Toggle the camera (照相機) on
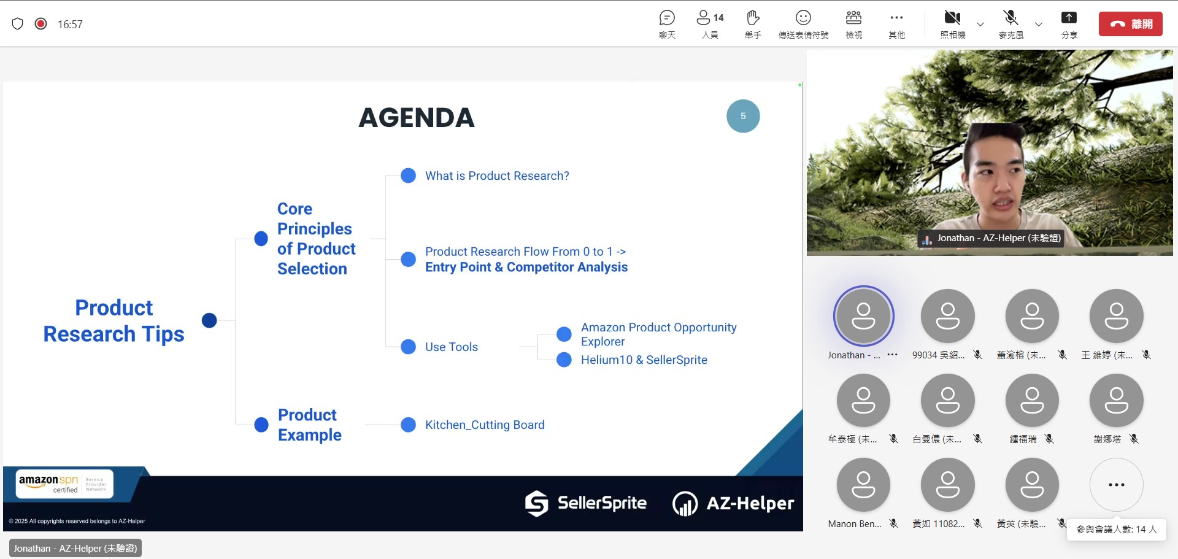This screenshot has width=1178, height=559. (952, 24)
